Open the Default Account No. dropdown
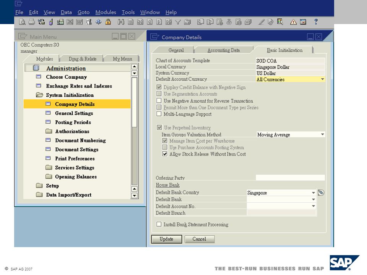The image size is (367, 275). pyautogui.click(x=313, y=206)
